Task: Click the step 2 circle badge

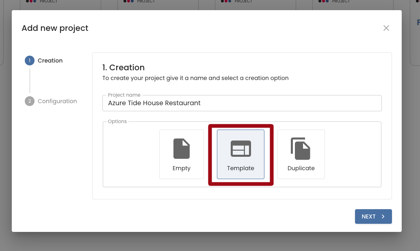Action: 30,101
